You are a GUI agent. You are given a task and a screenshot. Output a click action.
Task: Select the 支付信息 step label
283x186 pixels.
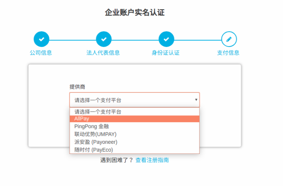228,53
